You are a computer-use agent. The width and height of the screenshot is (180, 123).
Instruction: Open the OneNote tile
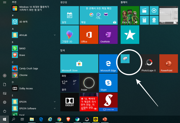click(x=108, y=35)
